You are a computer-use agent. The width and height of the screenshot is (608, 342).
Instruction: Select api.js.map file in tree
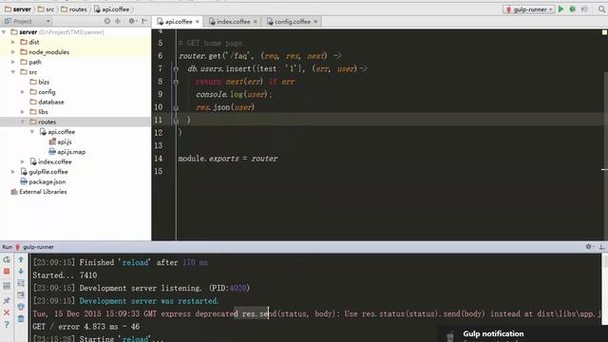[x=67, y=152]
